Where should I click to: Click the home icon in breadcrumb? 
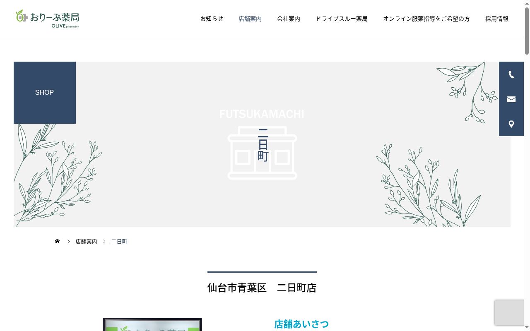click(x=58, y=241)
